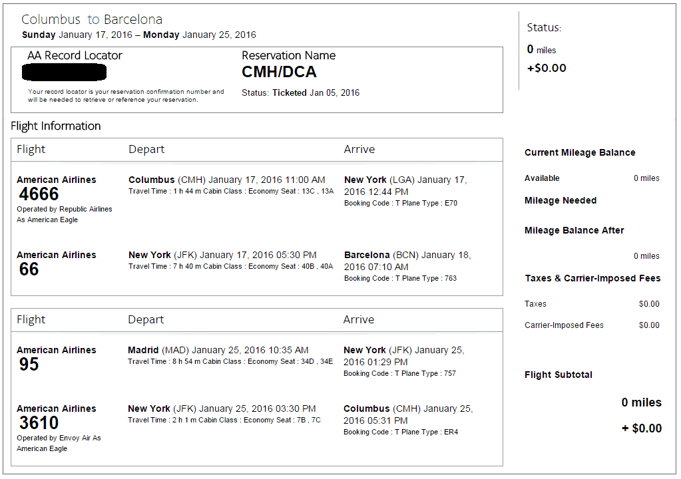681x479 pixels.
Task: Click the Mileage Needed label
Action: 561,200
